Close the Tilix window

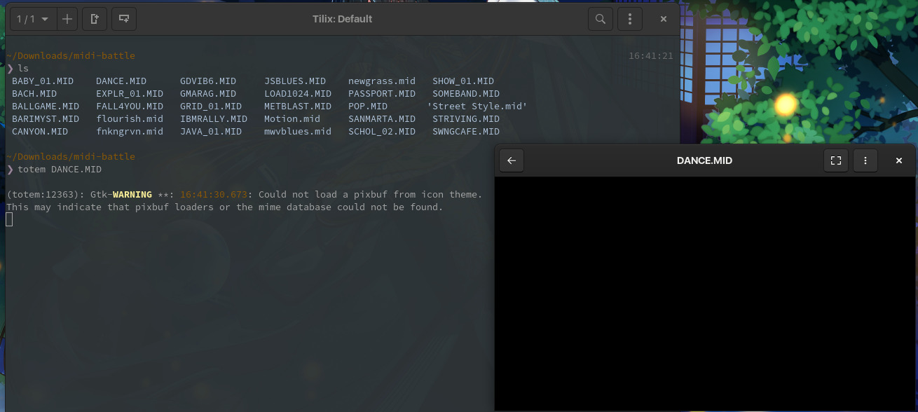pos(664,19)
